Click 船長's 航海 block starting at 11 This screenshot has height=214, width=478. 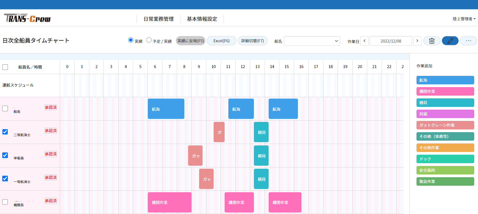click(241, 109)
